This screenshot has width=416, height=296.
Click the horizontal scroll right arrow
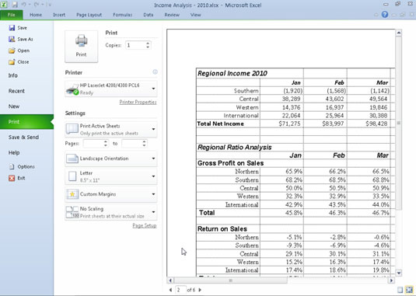[x=391, y=280]
